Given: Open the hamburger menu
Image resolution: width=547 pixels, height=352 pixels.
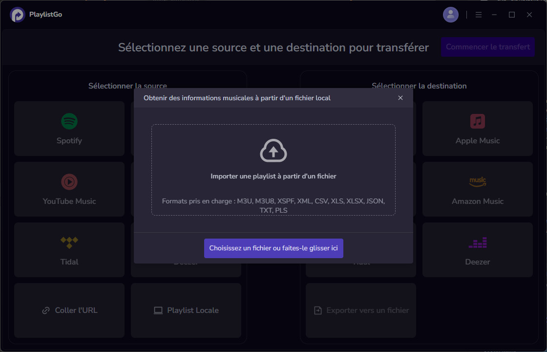Looking at the screenshot, I should pos(479,15).
